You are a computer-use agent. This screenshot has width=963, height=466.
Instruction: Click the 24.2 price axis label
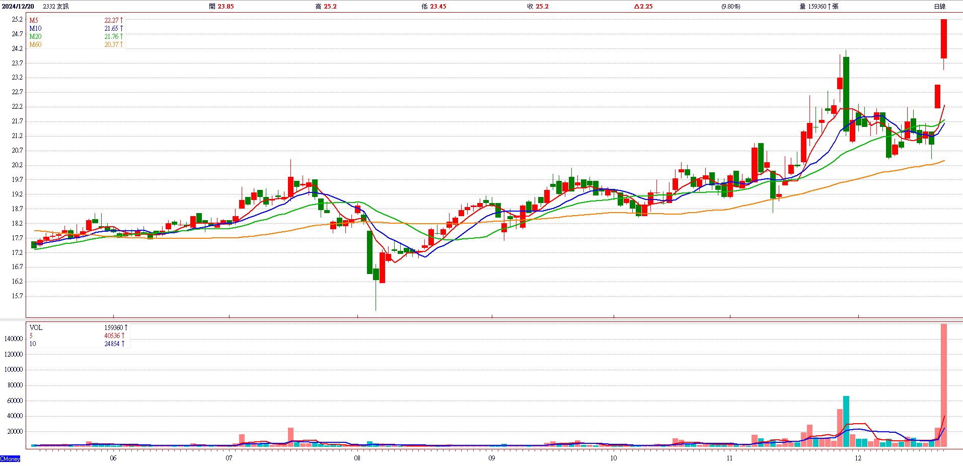[x=17, y=49]
